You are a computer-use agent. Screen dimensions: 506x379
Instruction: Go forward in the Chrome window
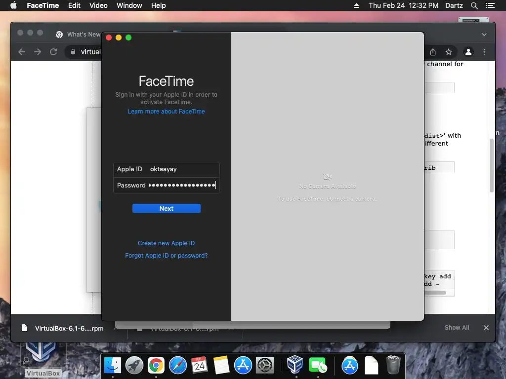38,52
